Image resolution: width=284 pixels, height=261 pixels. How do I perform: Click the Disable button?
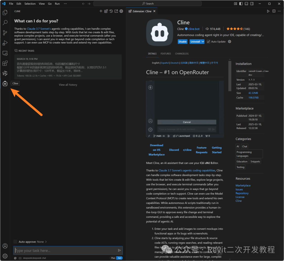(182, 42)
